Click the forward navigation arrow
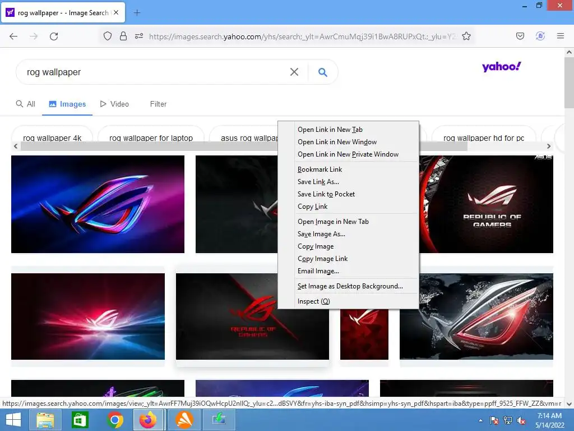Image resolution: width=574 pixels, height=431 pixels. (x=34, y=36)
